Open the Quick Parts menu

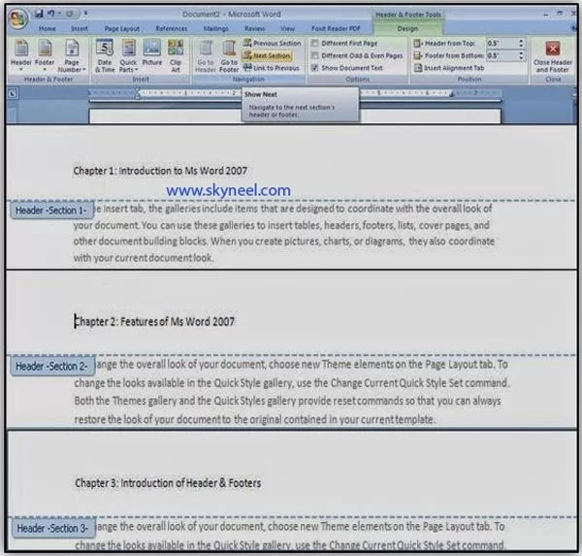(128, 55)
